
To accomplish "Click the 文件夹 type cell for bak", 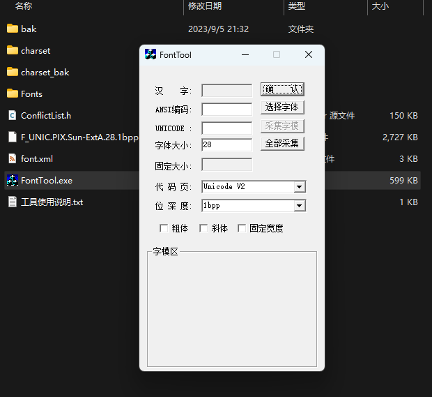I will pos(300,29).
